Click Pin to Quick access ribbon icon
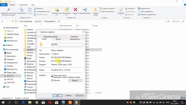Screen dimensions: 186x105 click(x=8, y=10)
